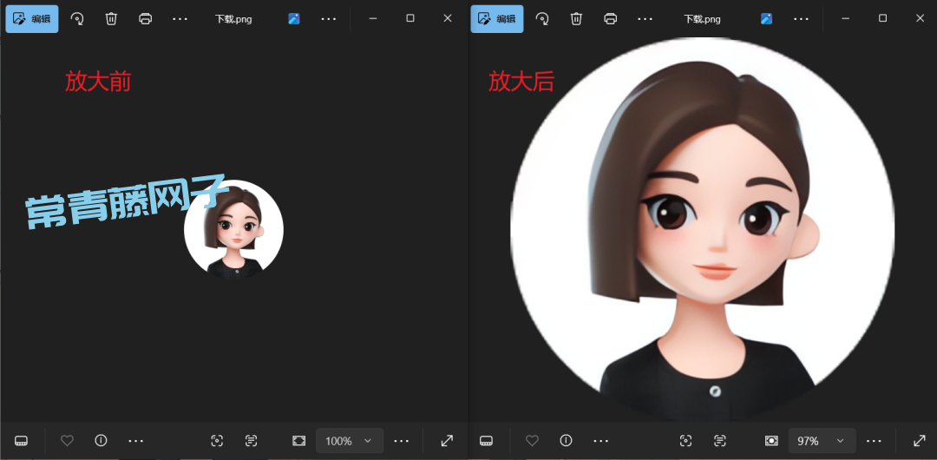937x460 pixels.
Task: Minimize the left Photos window
Action: coord(373,18)
